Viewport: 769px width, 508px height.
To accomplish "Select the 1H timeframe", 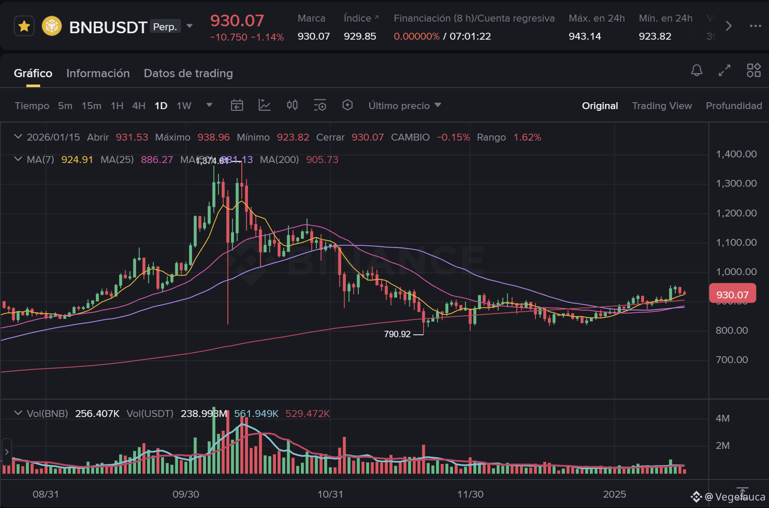I will (x=117, y=106).
